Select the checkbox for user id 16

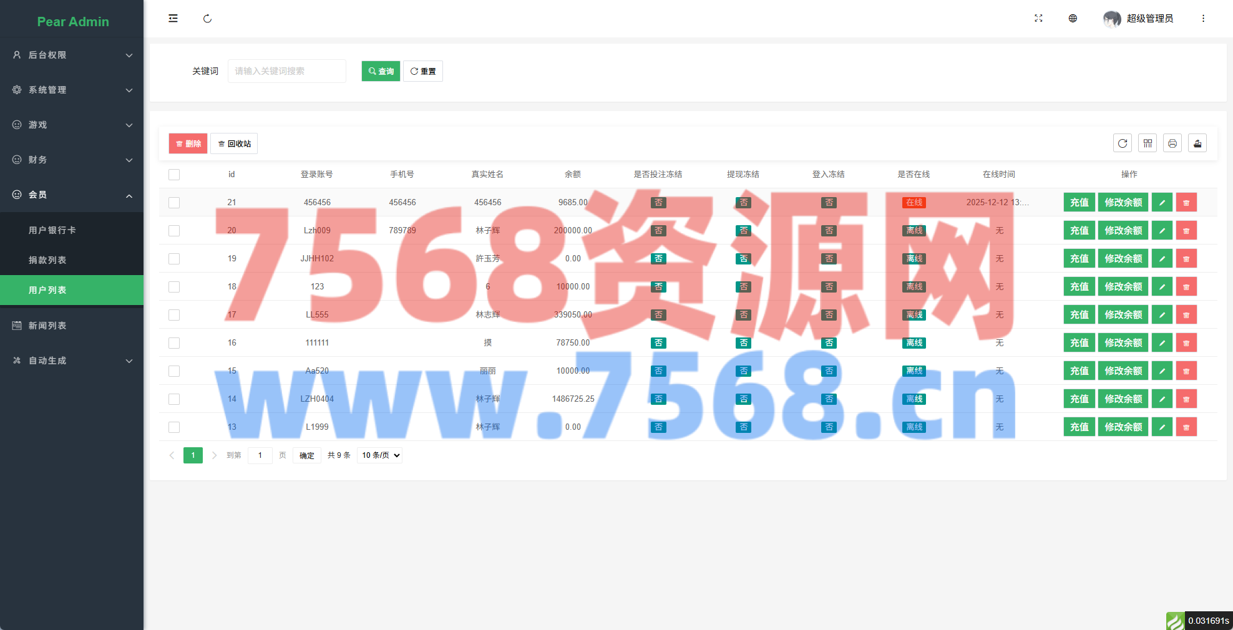coord(174,343)
